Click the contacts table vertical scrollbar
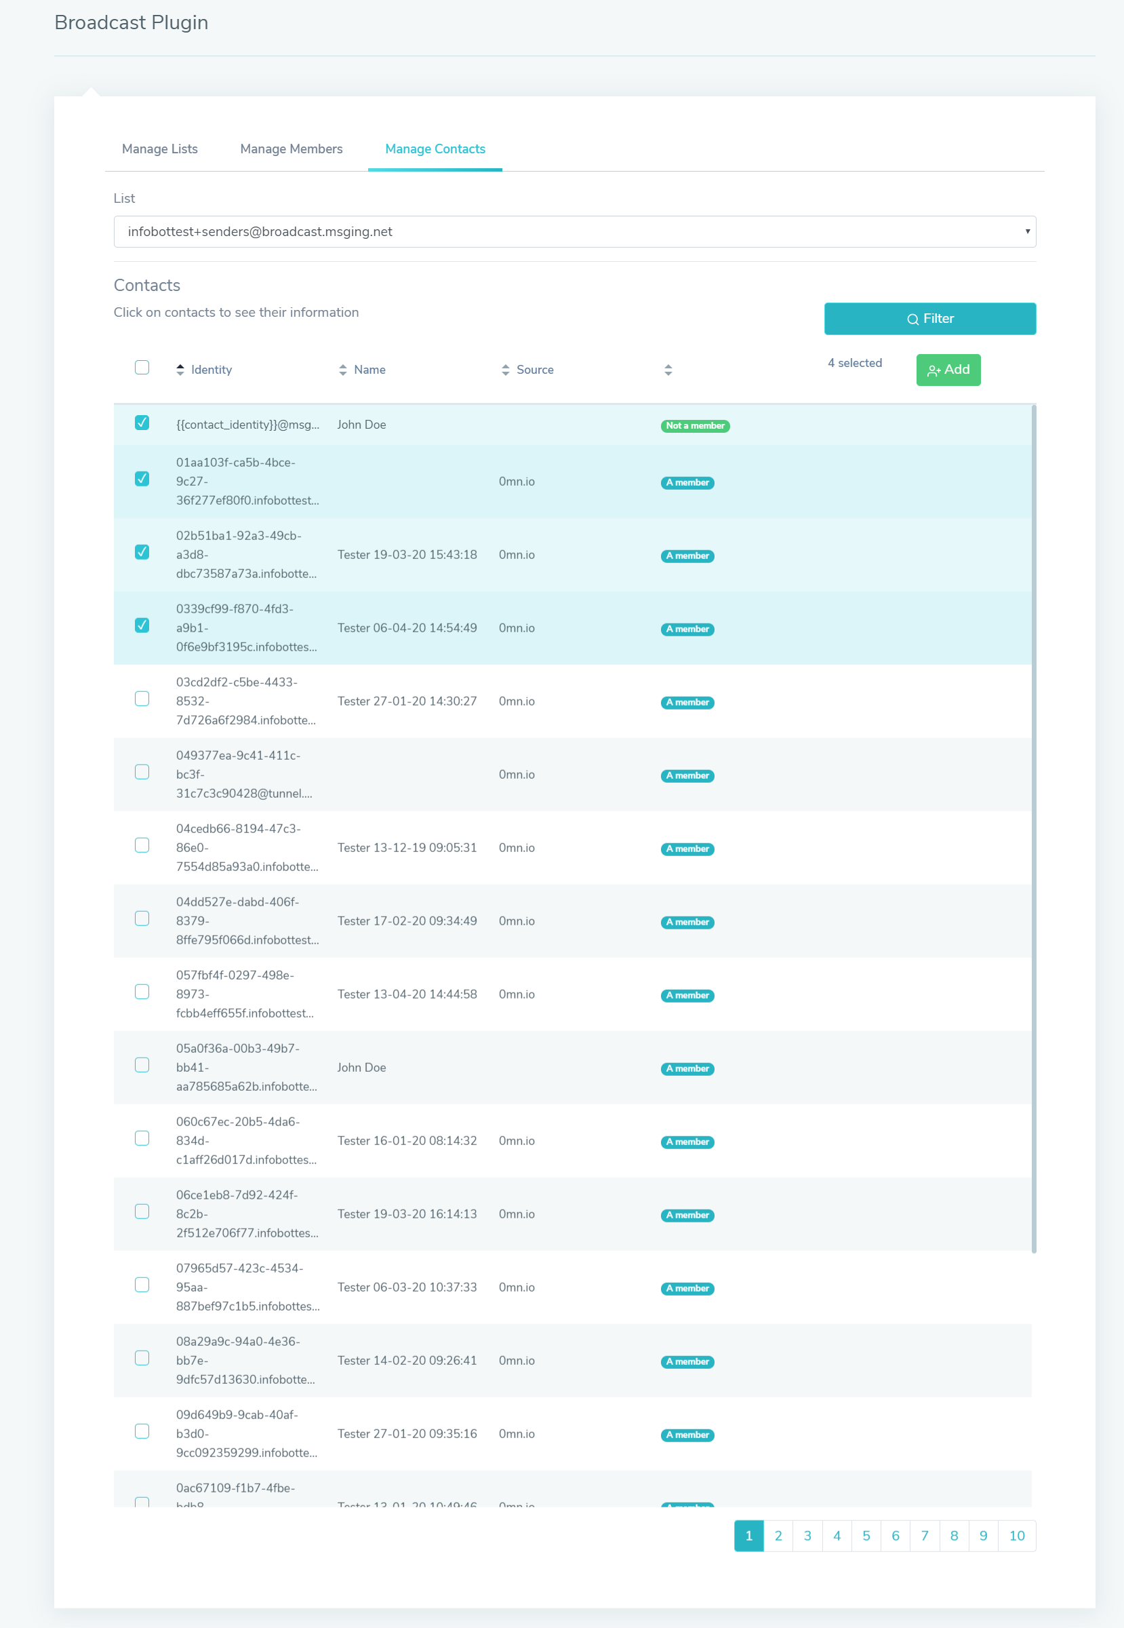 (1033, 829)
